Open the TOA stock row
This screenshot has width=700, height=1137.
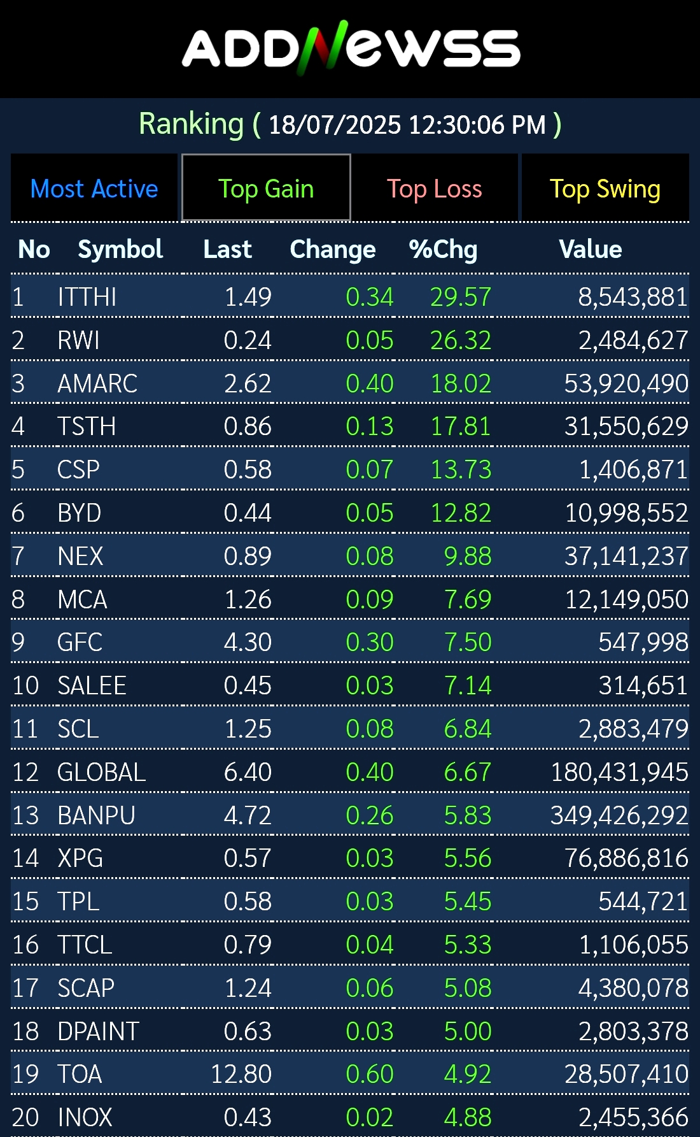click(x=80, y=1074)
